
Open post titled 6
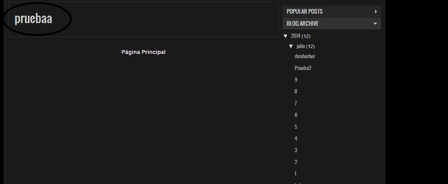[x=296, y=115]
